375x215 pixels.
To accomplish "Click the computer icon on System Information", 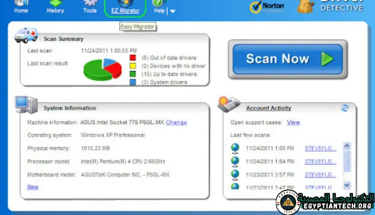I will 25,103.
